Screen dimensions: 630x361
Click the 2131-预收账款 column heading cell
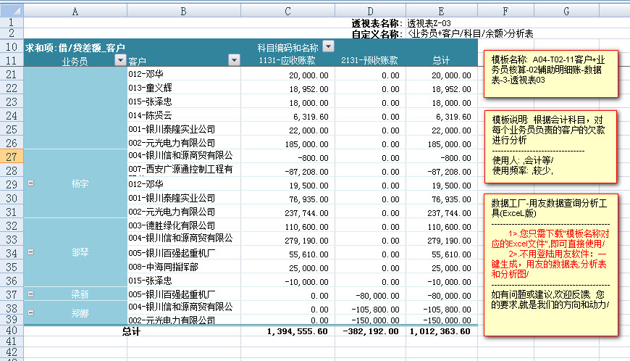pyautogui.click(x=369, y=61)
